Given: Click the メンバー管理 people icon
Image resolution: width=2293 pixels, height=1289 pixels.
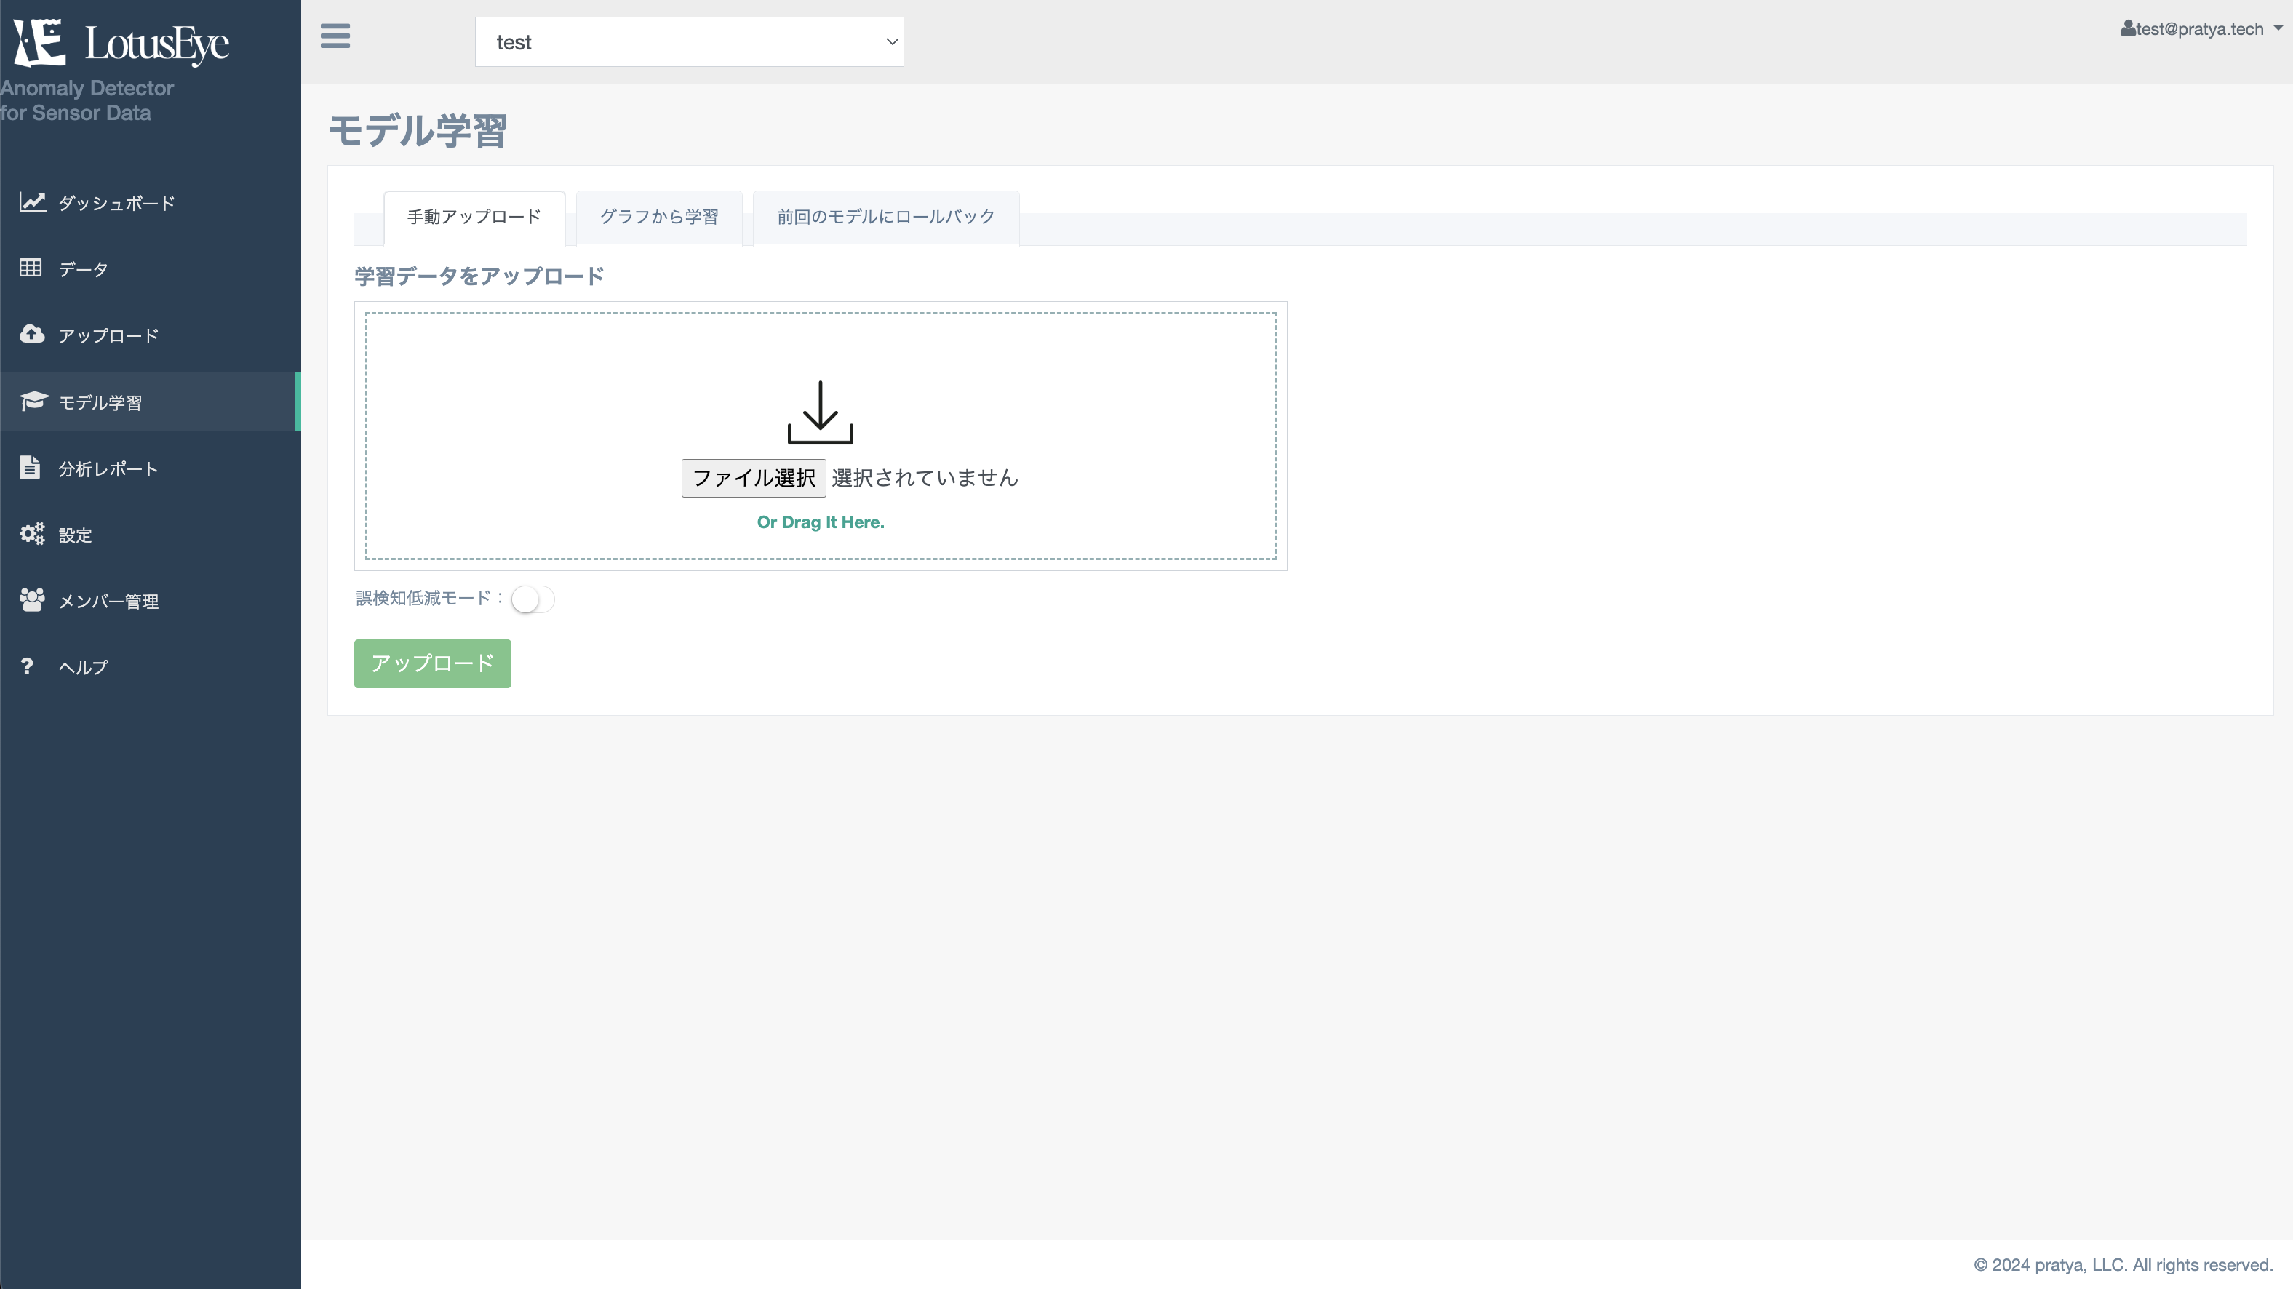Looking at the screenshot, I should [32, 600].
